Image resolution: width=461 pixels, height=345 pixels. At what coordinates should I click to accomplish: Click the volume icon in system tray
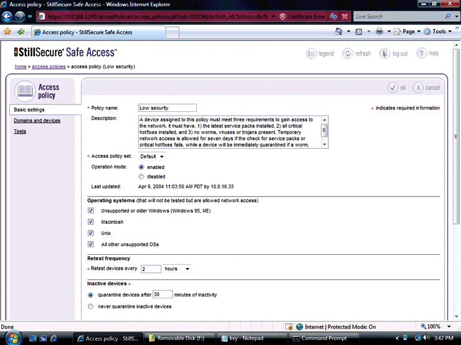point(427,338)
